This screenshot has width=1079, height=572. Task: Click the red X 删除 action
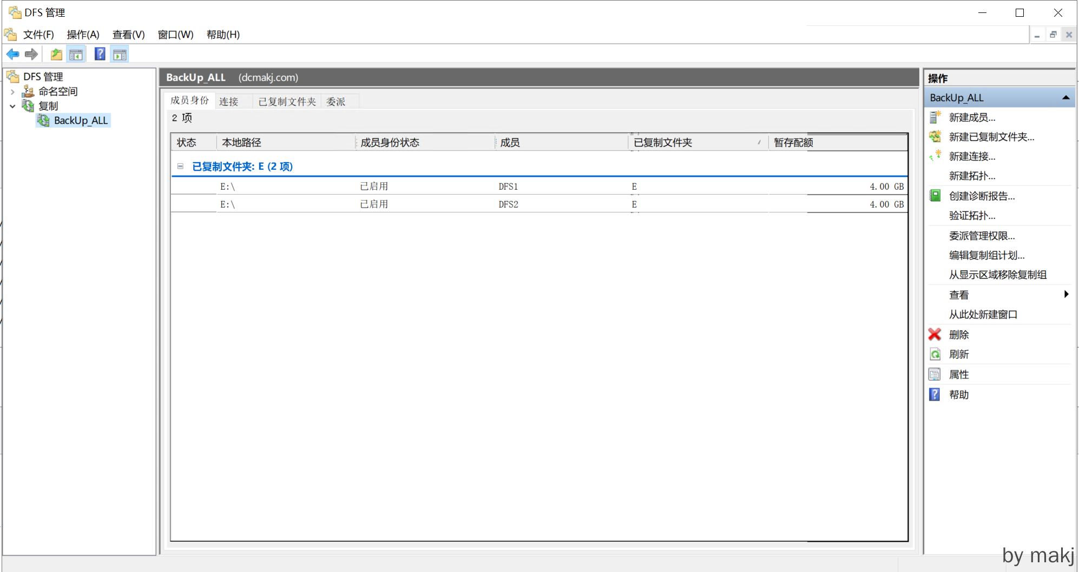click(958, 335)
